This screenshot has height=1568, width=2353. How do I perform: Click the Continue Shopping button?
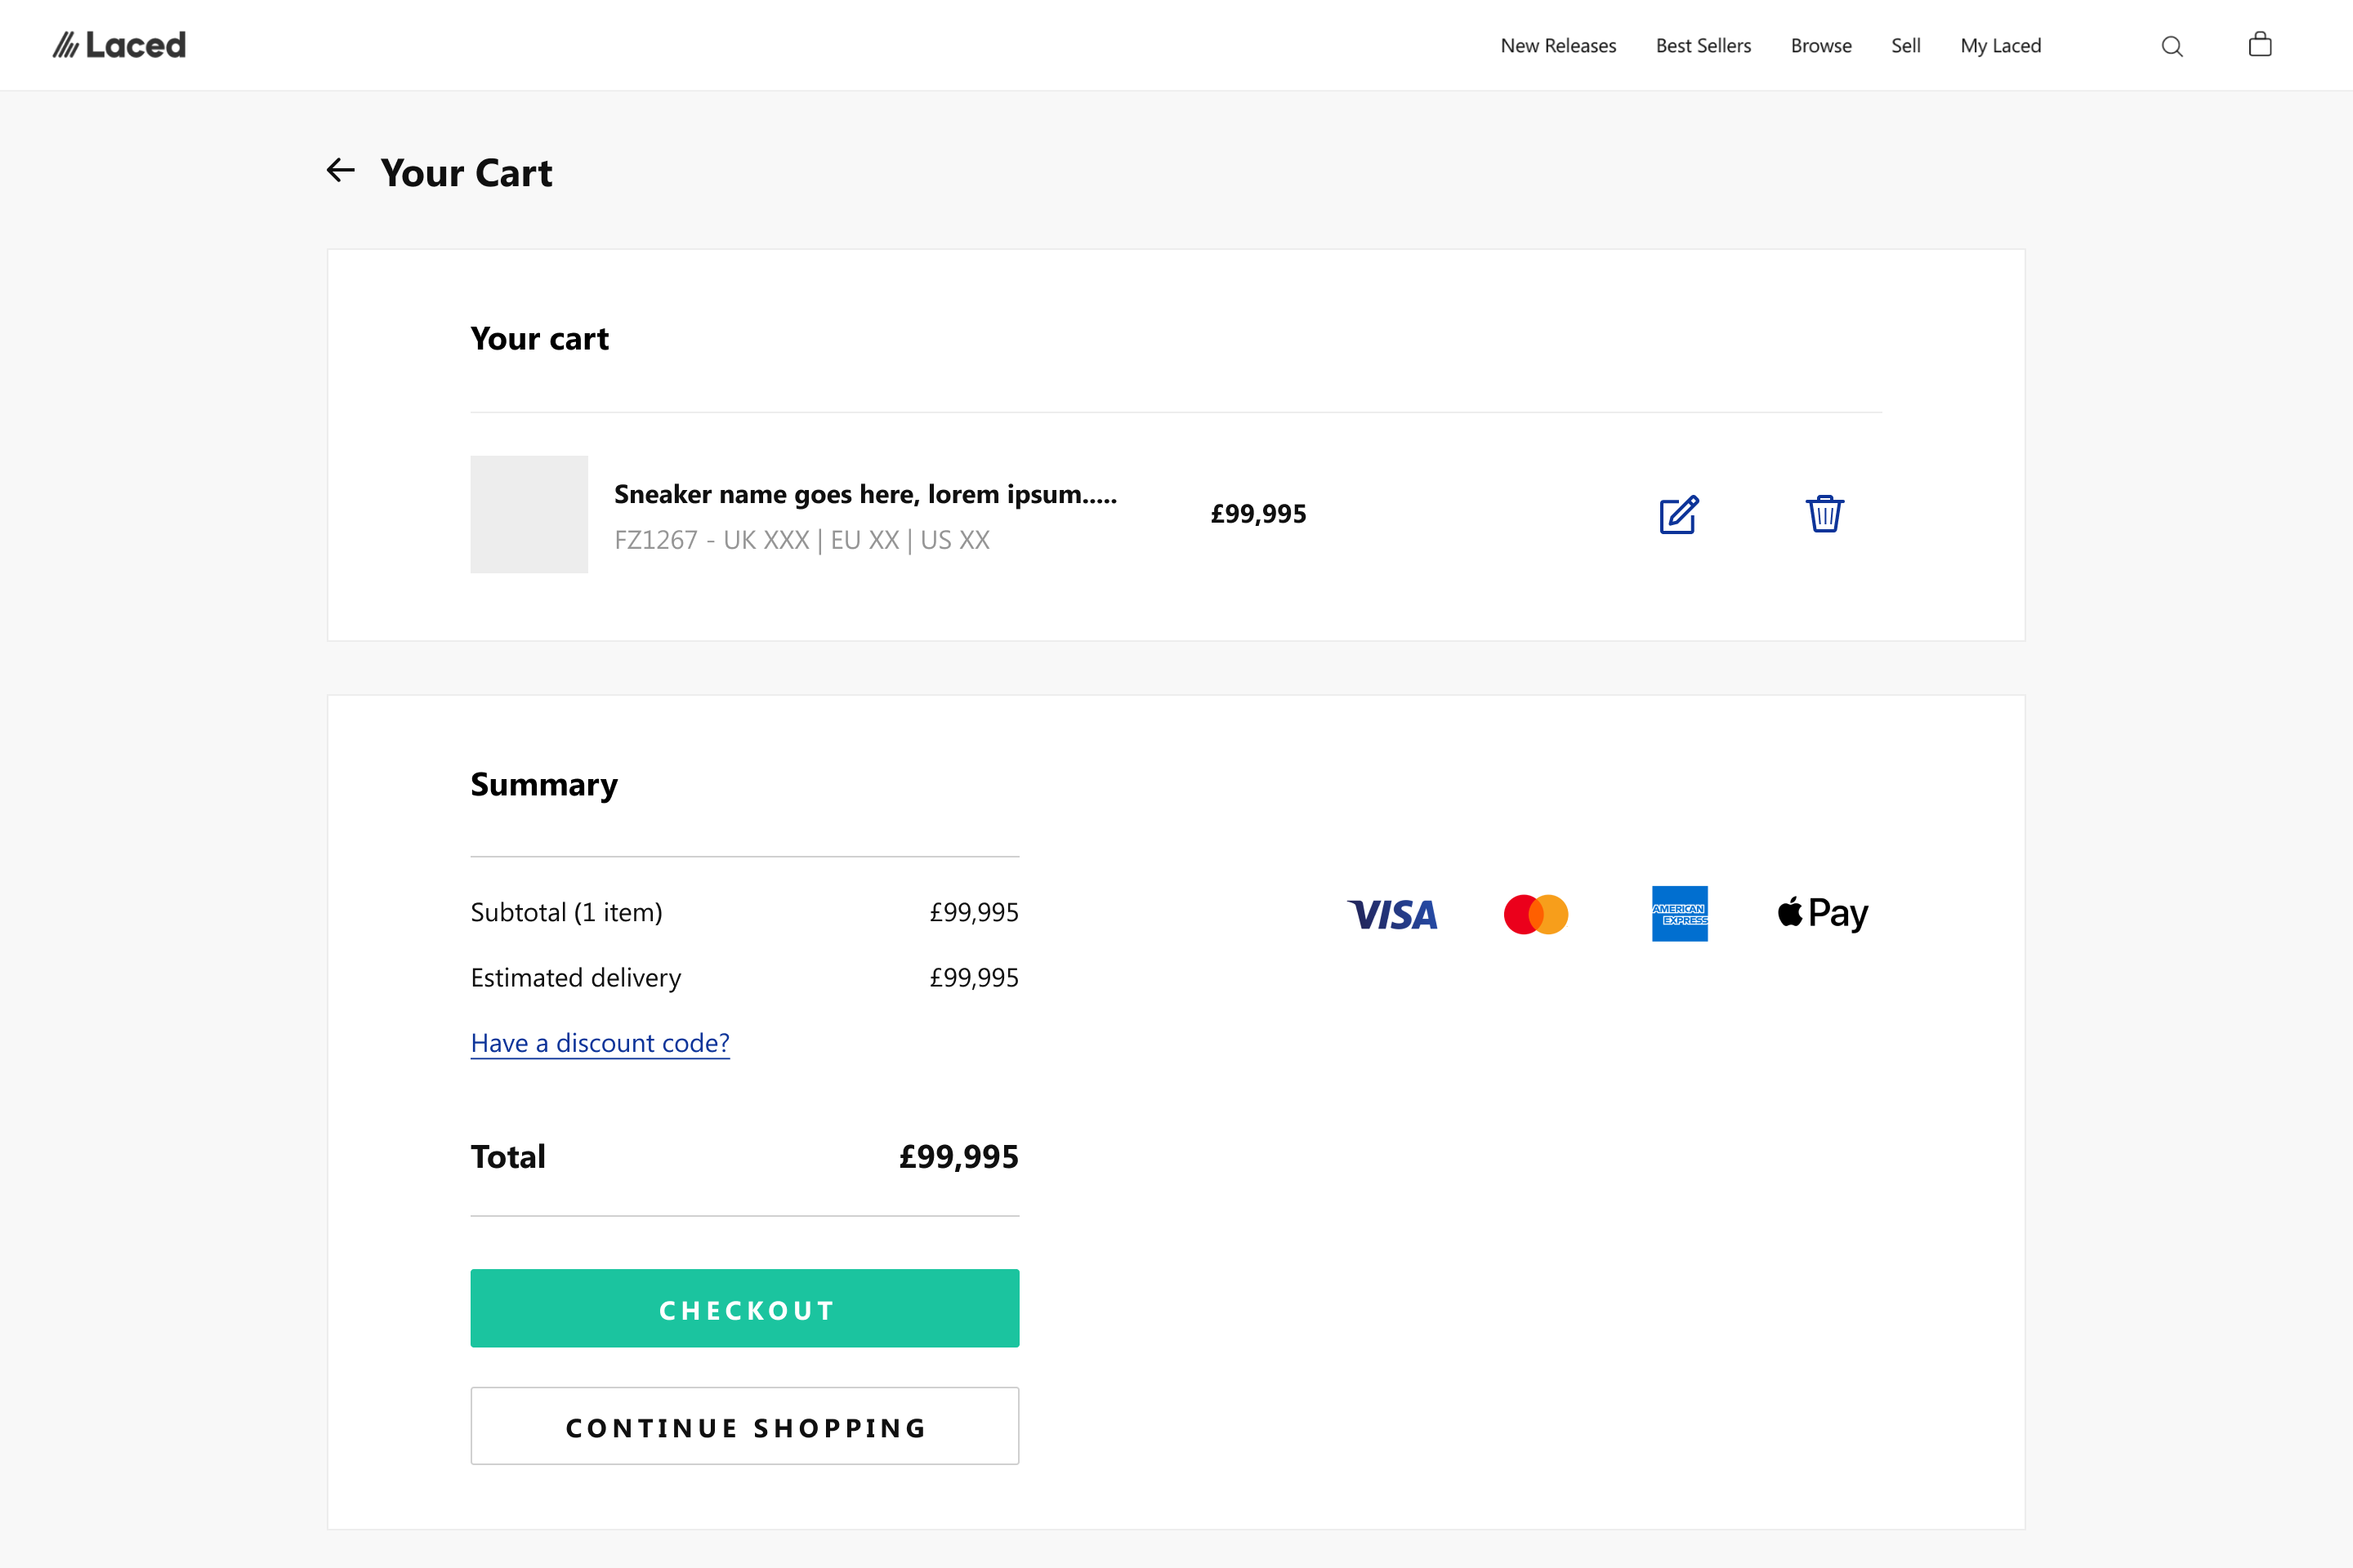point(745,1426)
